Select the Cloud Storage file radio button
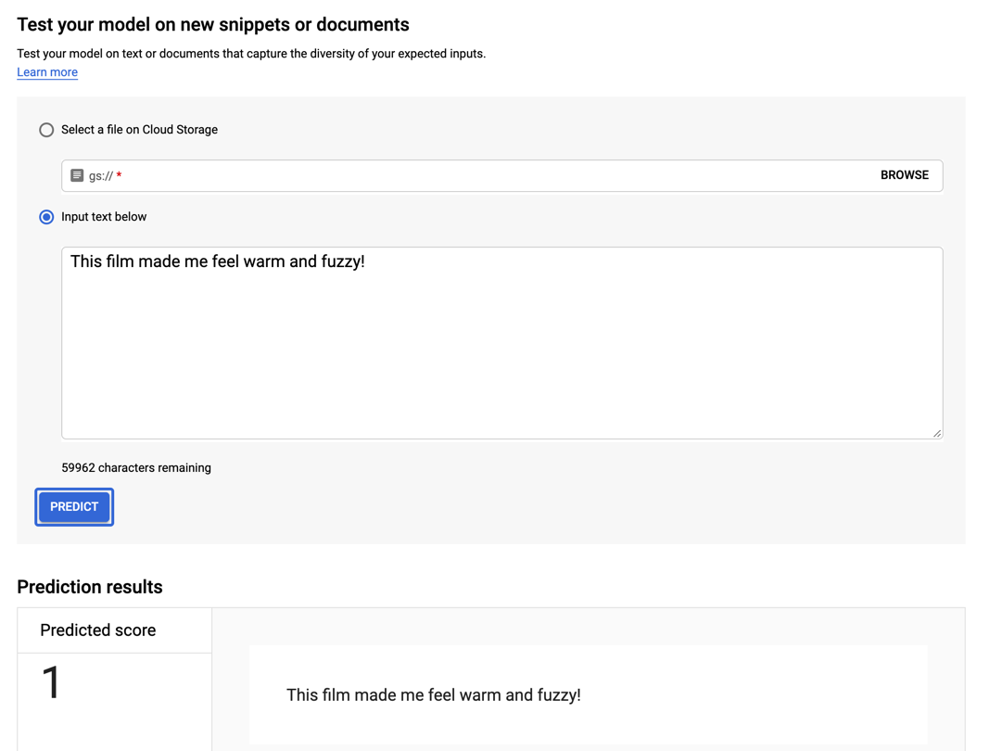The image size is (1002, 751). (46, 130)
